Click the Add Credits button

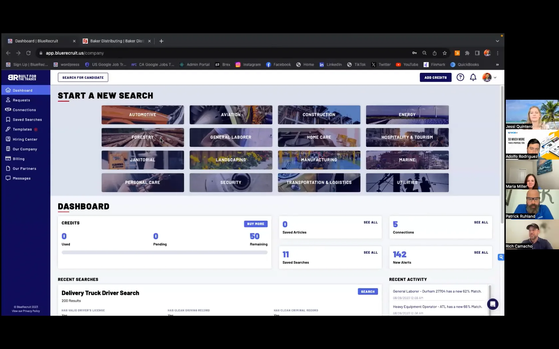pos(435,77)
